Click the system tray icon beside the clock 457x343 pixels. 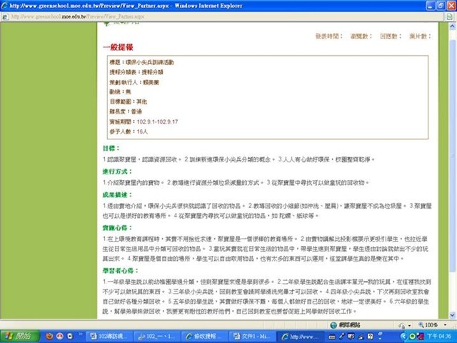(x=420, y=337)
